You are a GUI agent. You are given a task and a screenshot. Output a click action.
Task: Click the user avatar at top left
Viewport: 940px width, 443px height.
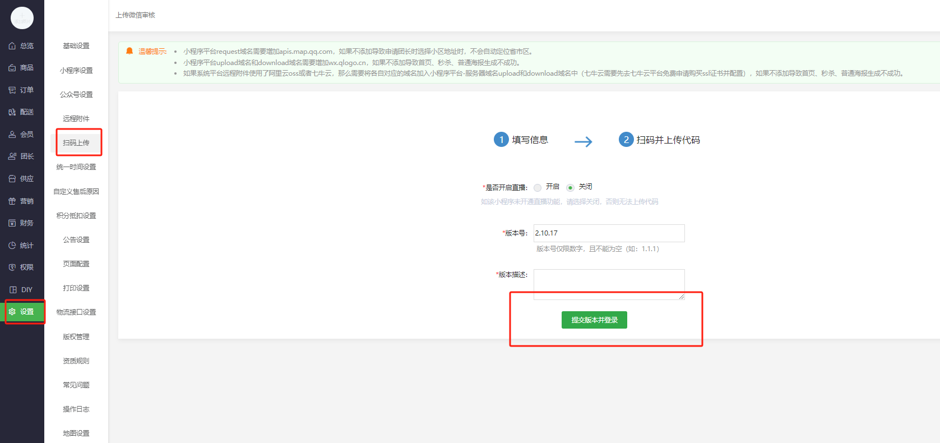tap(22, 18)
